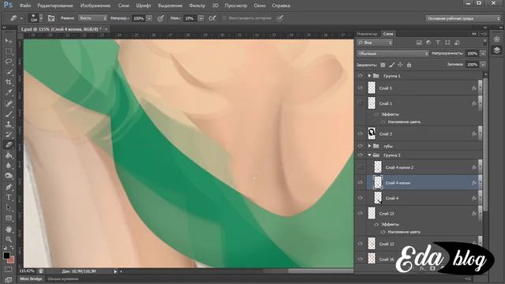Click the foreground color swatch

[6, 256]
